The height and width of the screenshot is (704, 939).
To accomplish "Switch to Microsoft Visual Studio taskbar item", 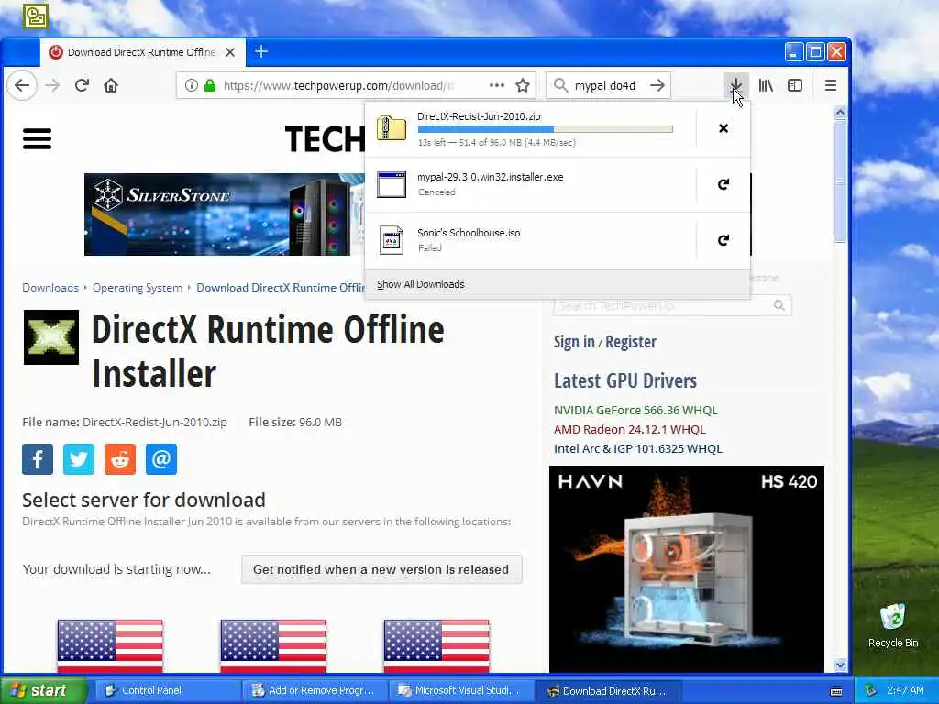I will click(x=461, y=690).
